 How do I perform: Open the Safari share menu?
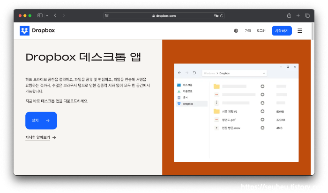click(289, 15)
